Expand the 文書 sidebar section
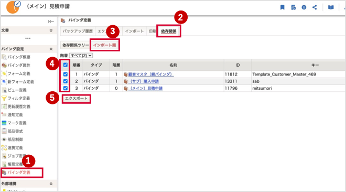Image resolution: width=346 pixels, height=192 pixels. coord(51,30)
